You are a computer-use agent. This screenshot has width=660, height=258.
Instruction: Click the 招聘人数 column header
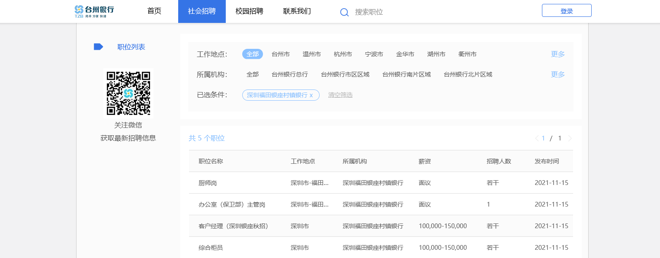499,161
